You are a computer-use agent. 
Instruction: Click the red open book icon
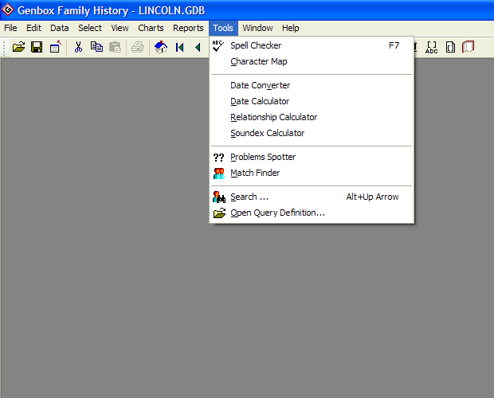click(x=469, y=47)
